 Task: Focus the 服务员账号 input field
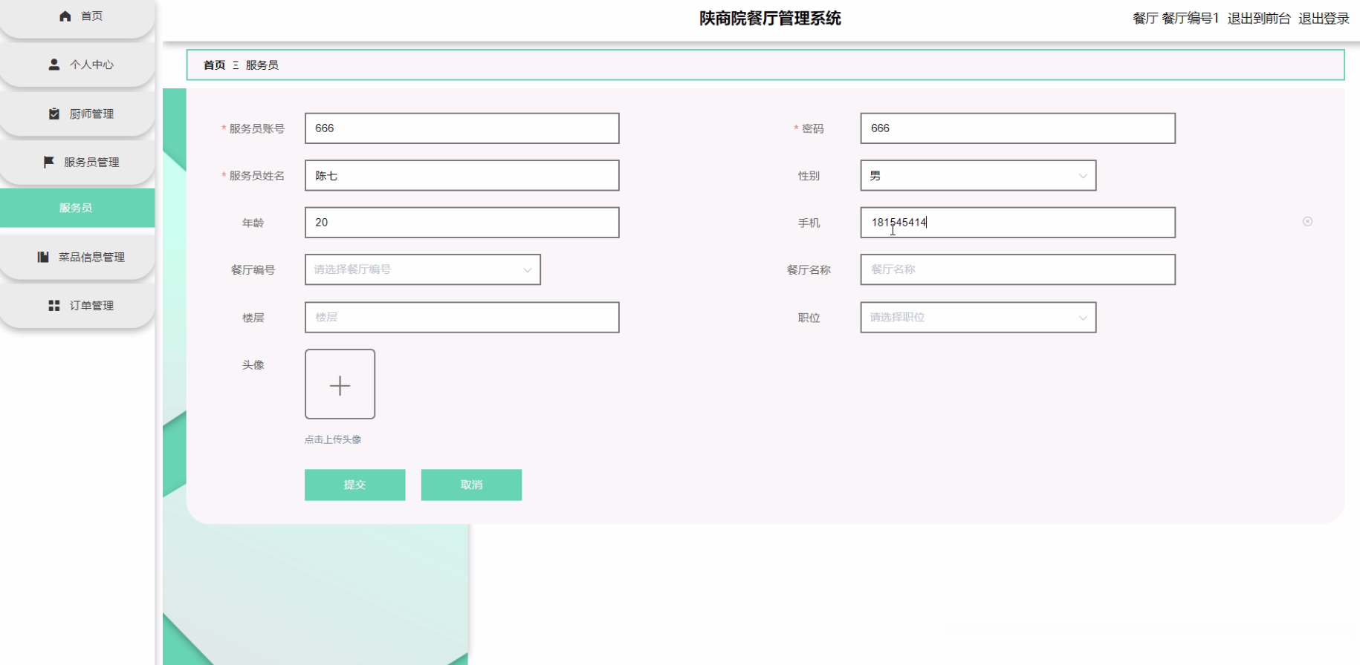click(x=462, y=128)
